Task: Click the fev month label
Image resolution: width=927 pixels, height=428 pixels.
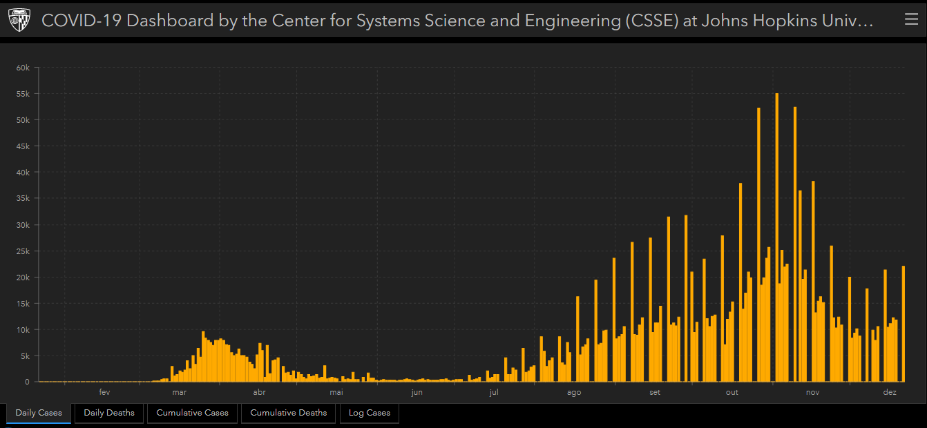Action: pyautogui.click(x=104, y=393)
